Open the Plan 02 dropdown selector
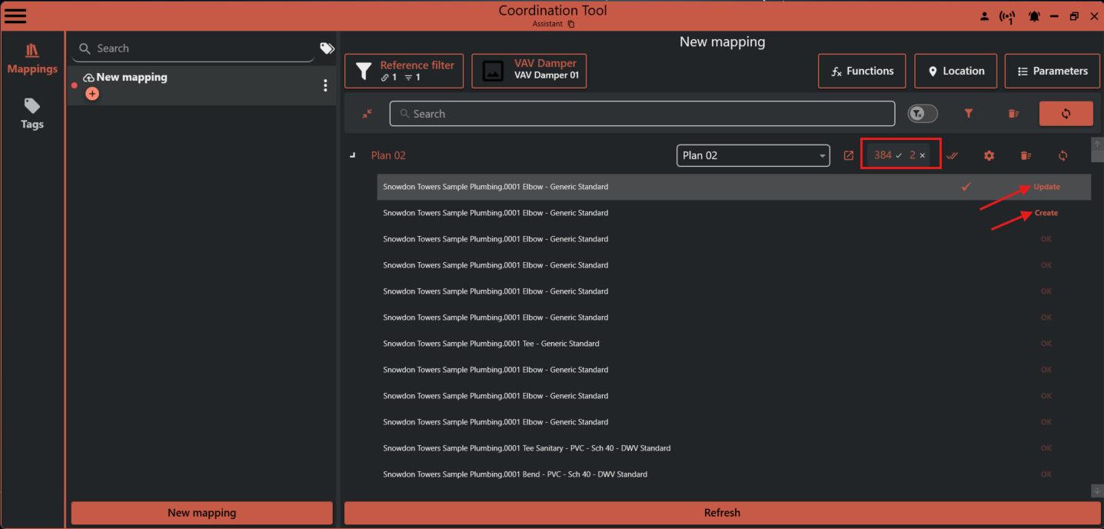This screenshot has width=1104, height=529. [753, 155]
